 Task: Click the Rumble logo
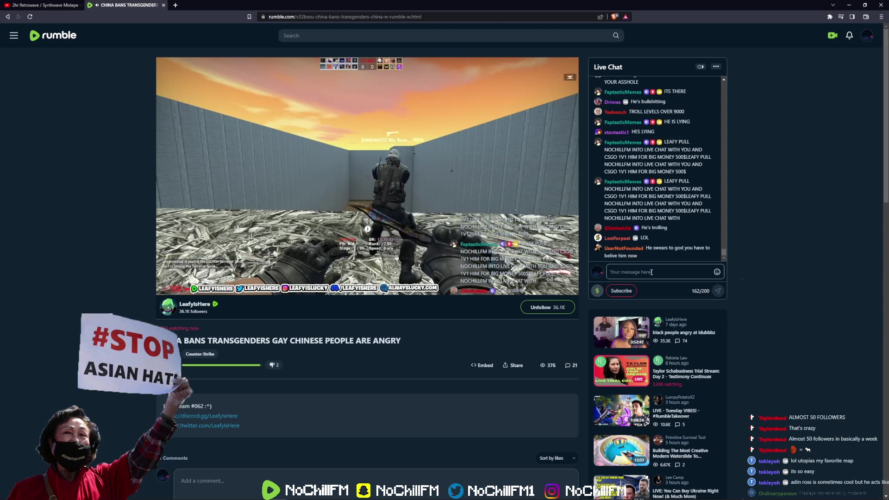pos(53,36)
